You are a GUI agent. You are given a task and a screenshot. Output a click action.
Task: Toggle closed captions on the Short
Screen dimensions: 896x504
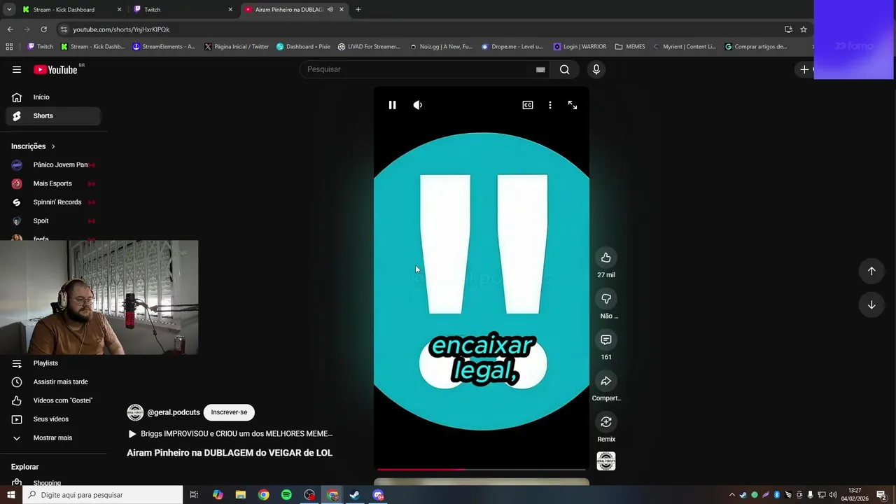528,105
